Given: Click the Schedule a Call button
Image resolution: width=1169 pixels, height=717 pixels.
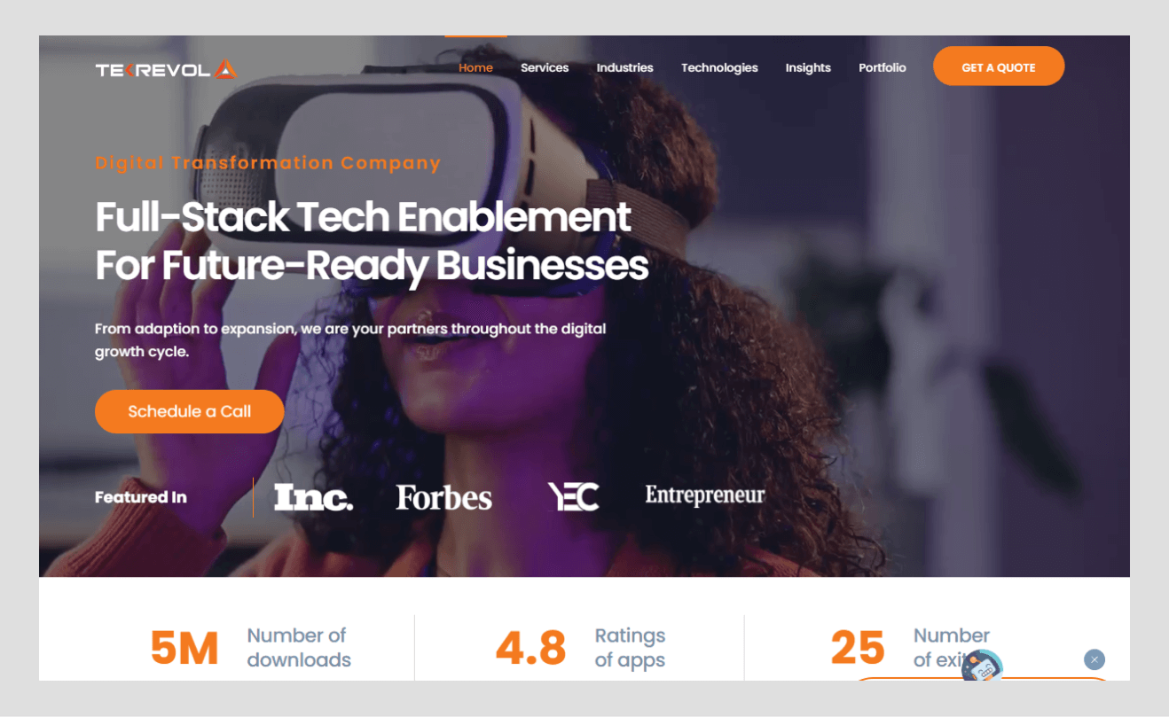Looking at the screenshot, I should [x=190, y=411].
